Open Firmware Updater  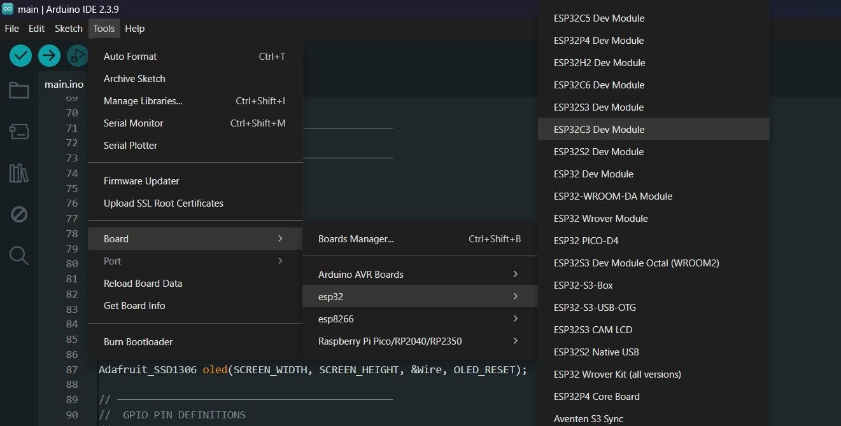pos(195,181)
